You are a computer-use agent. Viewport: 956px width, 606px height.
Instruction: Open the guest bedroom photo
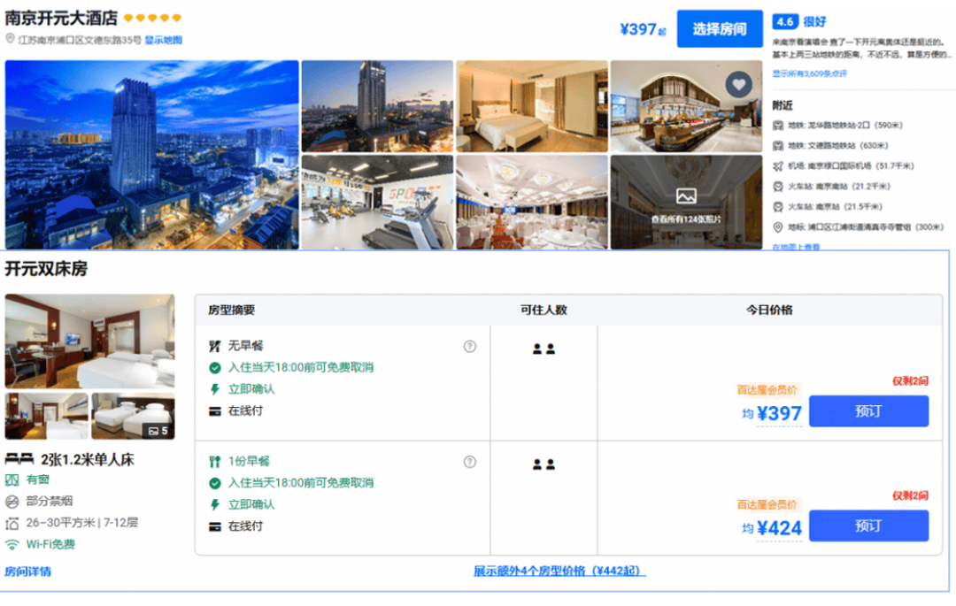532,106
